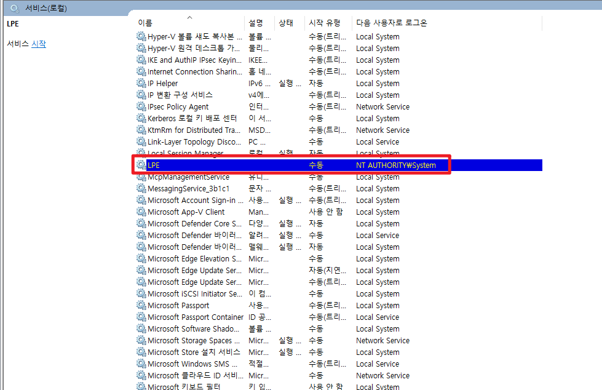Sort by the 상태 column header
The image size is (602, 390).
pyautogui.click(x=286, y=23)
